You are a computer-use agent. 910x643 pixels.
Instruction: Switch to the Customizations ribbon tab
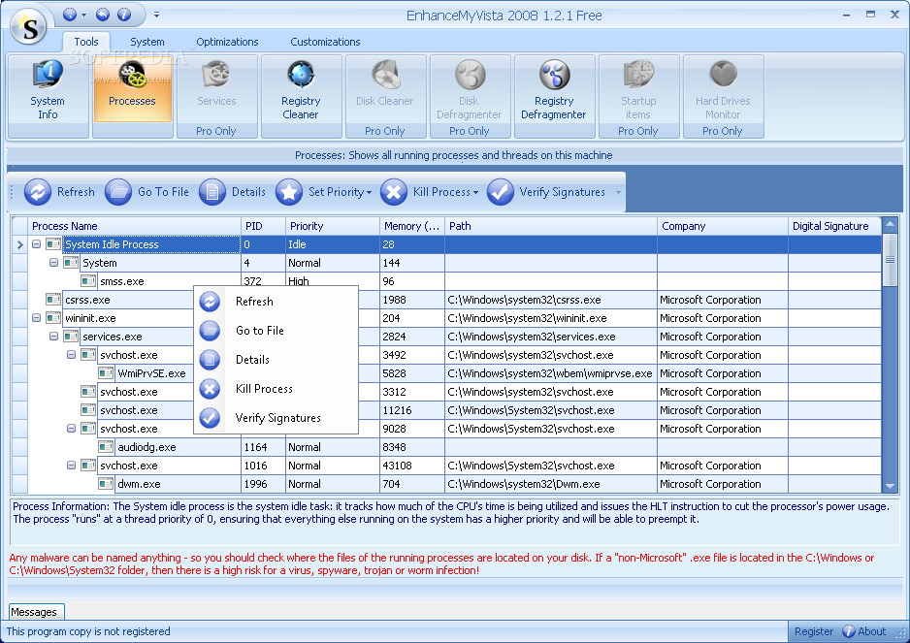pyautogui.click(x=325, y=42)
